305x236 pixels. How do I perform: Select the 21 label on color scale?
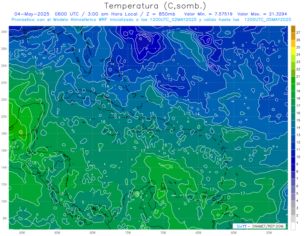pyautogui.click(x=298, y=76)
